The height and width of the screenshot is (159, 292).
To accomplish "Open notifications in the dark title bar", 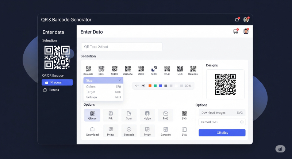I will 237,20.
